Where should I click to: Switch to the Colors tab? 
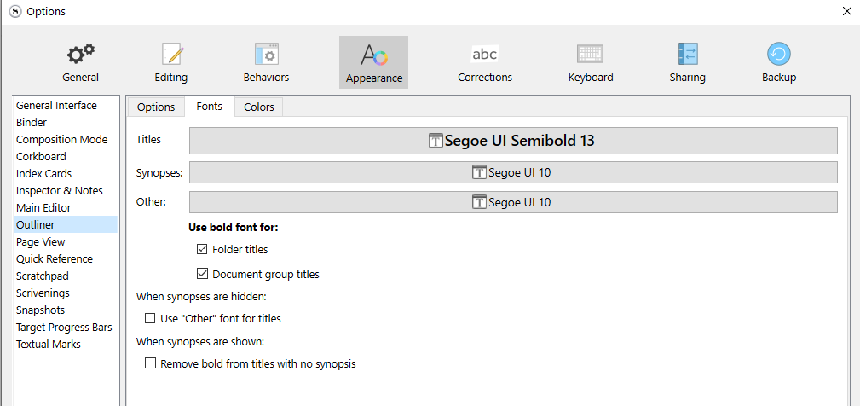point(259,107)
